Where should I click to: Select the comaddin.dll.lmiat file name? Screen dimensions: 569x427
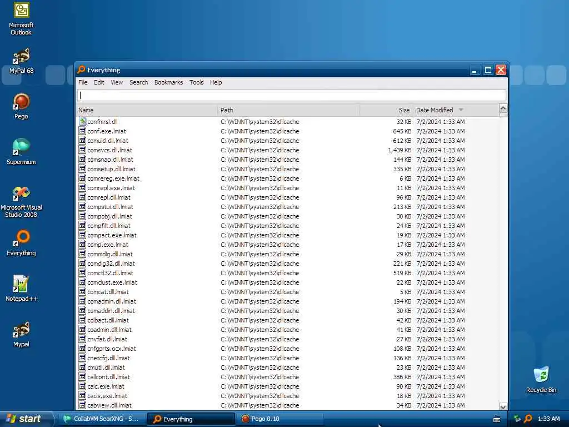click(111, 310)
